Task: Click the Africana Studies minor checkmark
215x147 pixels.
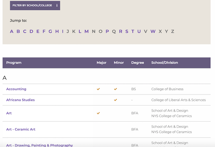Action: pyautogui.click(x=115, y=100)
